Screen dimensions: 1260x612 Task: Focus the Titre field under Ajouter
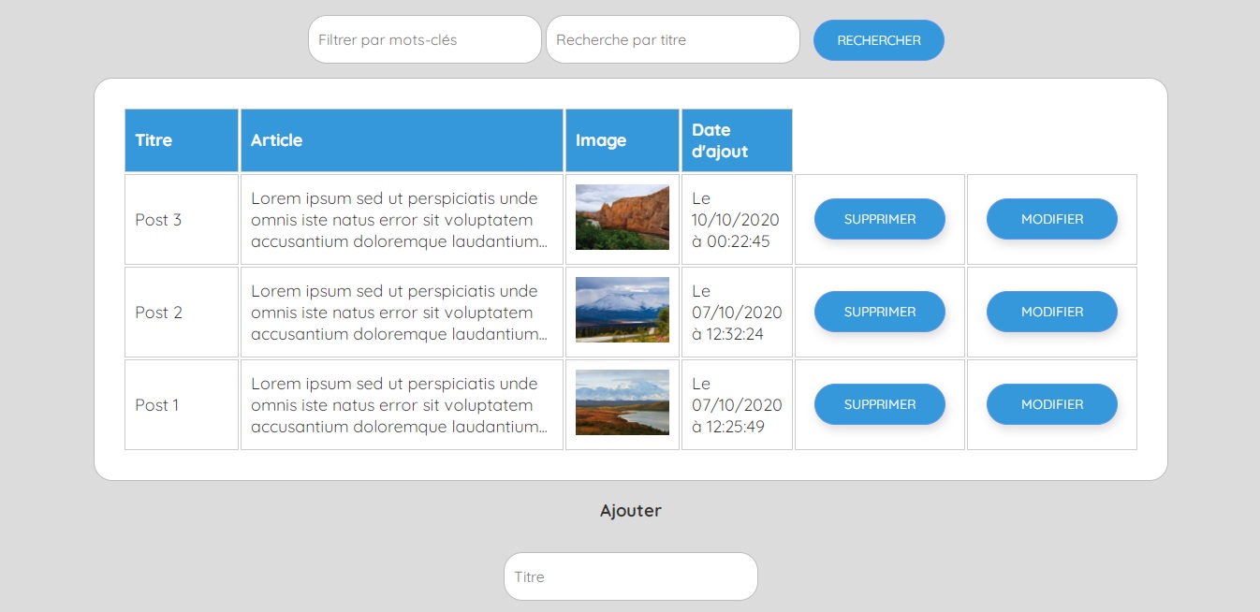pyautogui.click(x=630, y=576)
